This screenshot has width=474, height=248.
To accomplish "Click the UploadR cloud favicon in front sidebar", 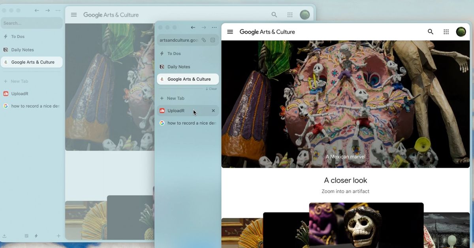I will [x=162, y=111].
